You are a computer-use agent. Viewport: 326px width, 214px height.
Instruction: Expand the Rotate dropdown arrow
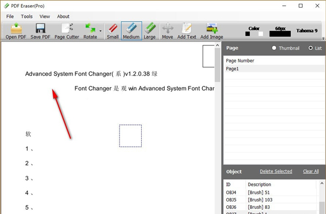click(x=101, y=31)
